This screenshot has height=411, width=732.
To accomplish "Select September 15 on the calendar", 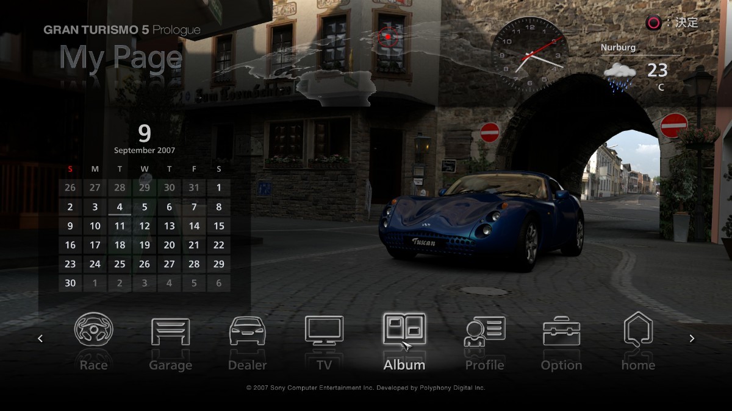I will [218, 226].
